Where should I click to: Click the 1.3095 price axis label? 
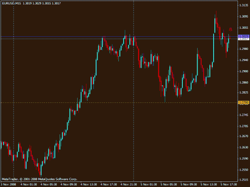coord(244,16)
